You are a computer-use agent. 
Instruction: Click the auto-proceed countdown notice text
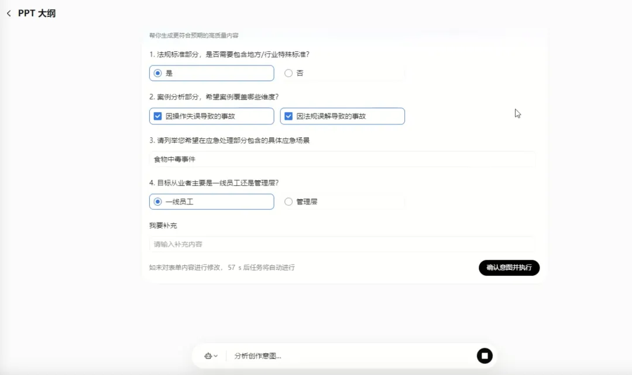(222, 268)
